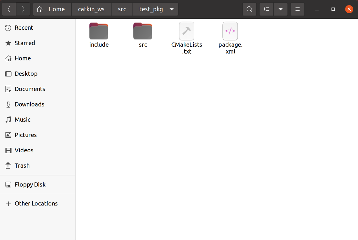Open Documents in the sidebar
The width and height of the screenshot is (358, 240).
38,89
